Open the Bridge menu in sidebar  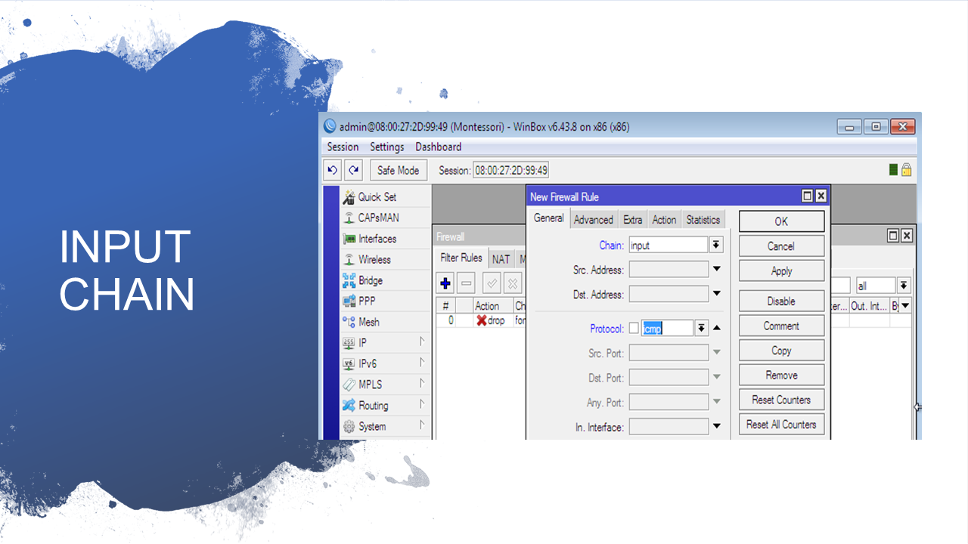[370, 280]
